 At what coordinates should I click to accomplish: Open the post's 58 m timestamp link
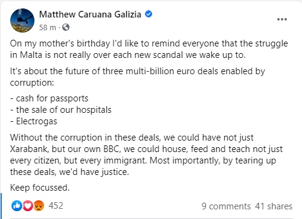(x=48, y=27)
